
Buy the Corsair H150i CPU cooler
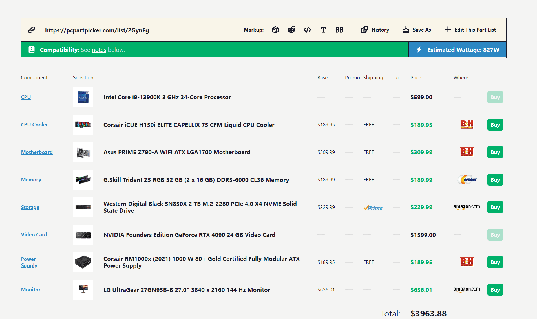495,125
